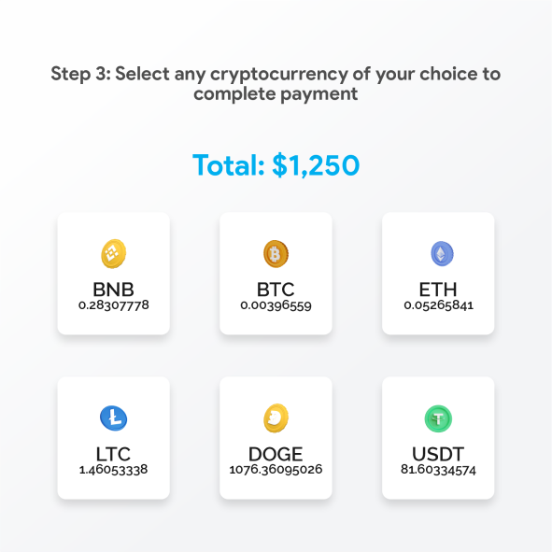The width and height of the screenshot is (552, 552).
Task: Pick the USDT label
Action: 438,454
